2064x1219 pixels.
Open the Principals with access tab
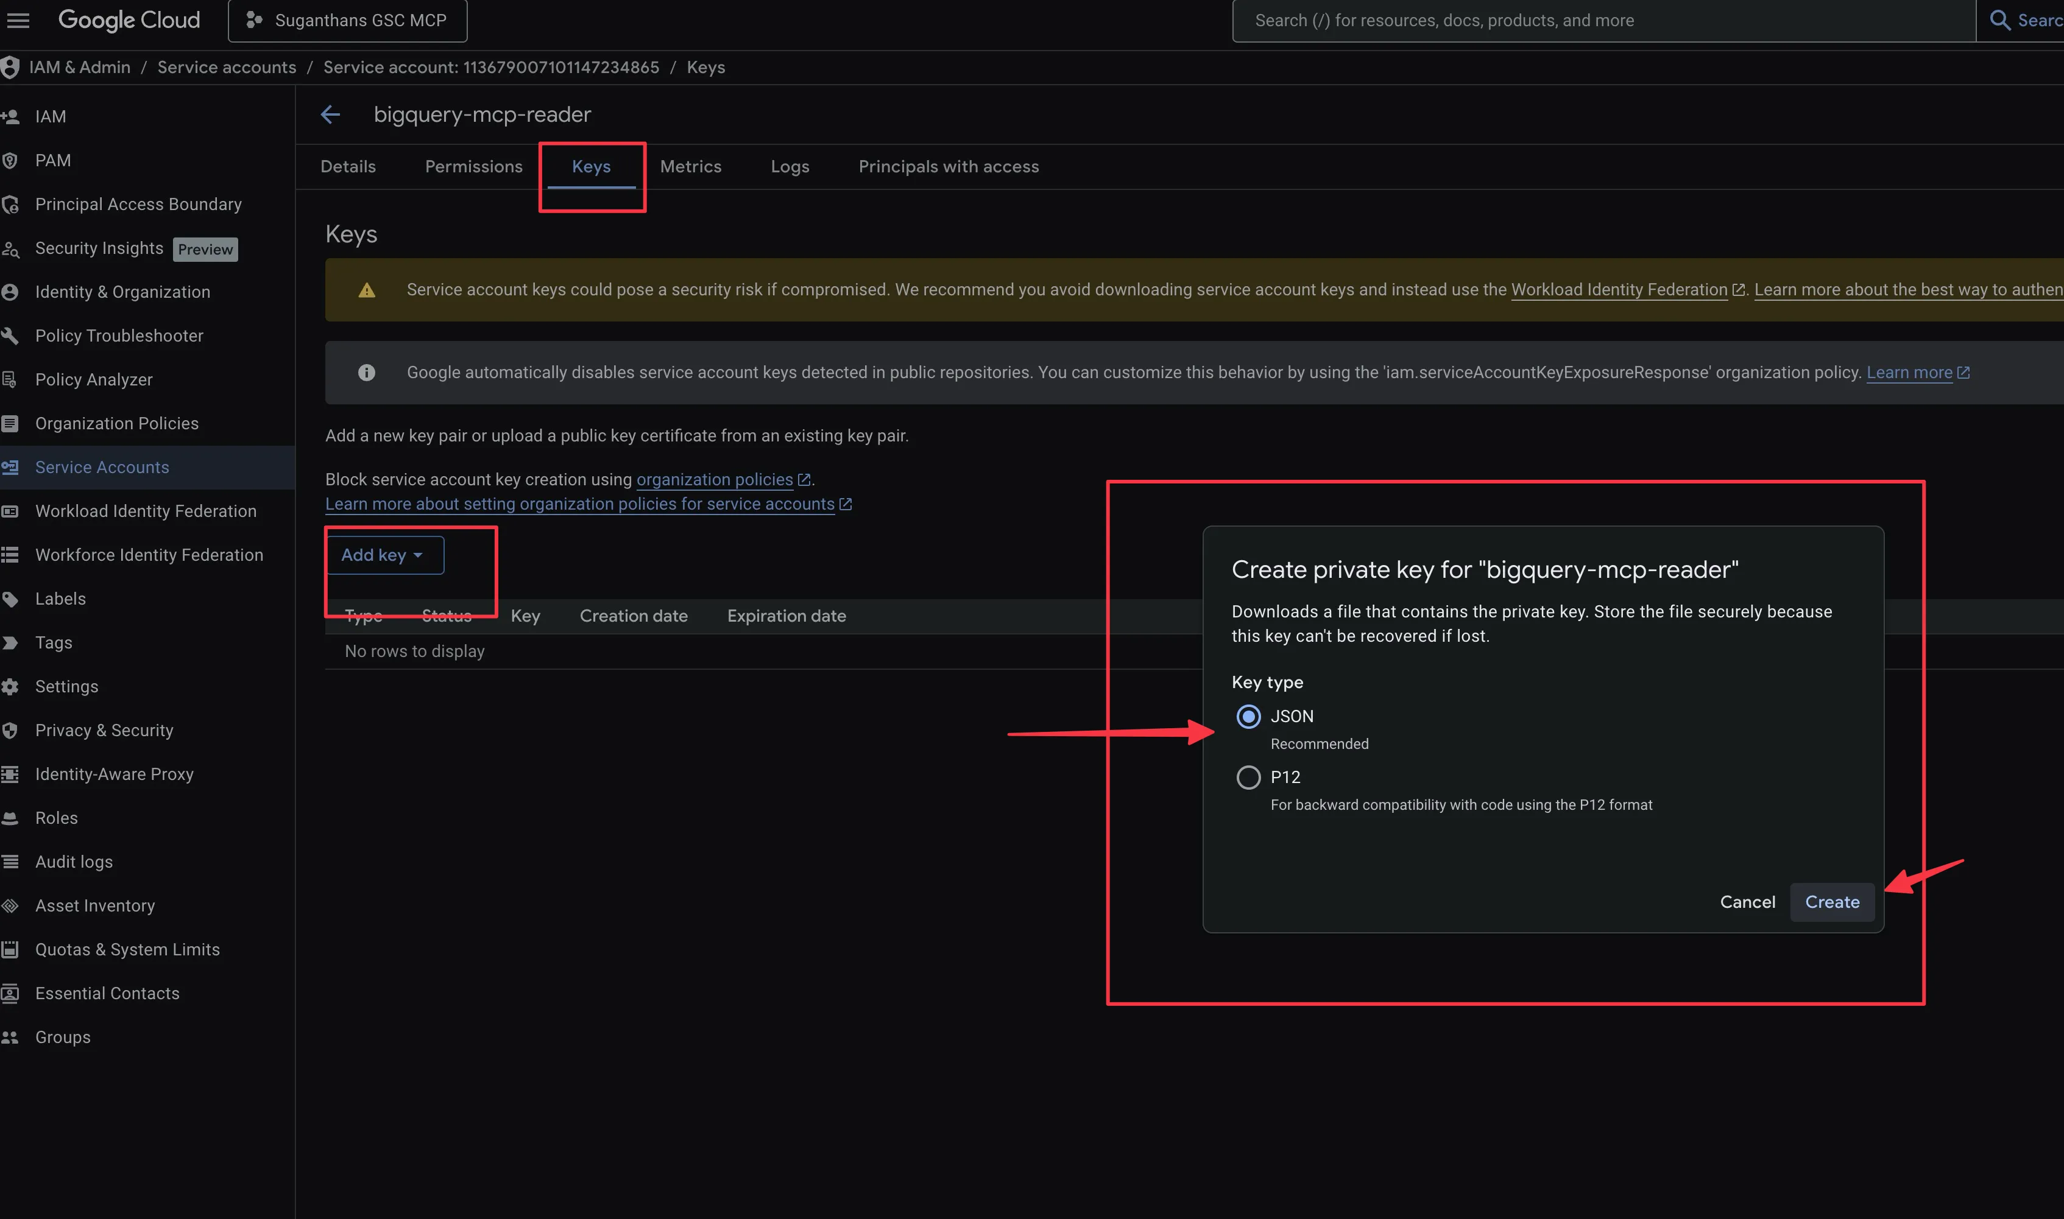948,167
